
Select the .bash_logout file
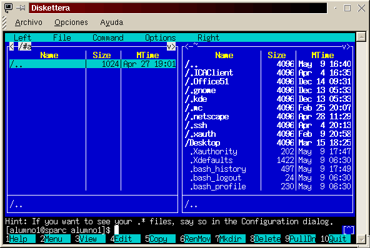coord(267,178)
